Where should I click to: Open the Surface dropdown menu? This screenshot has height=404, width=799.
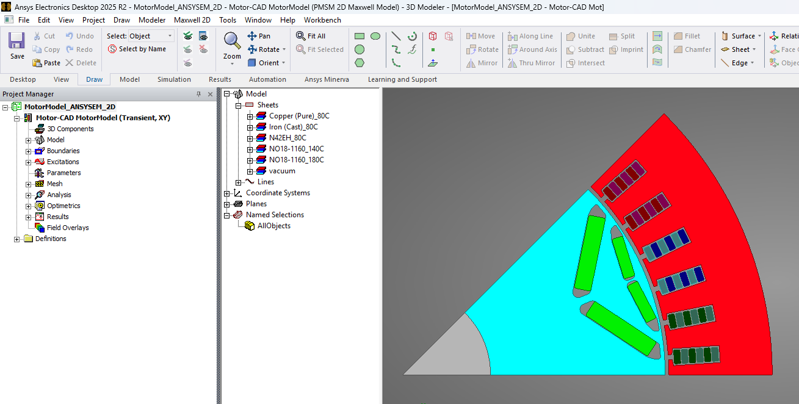759,36
